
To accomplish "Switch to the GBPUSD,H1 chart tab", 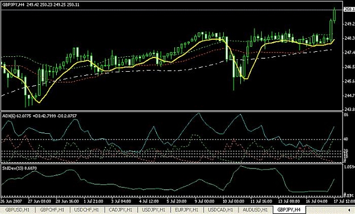I will pos(18,209).
